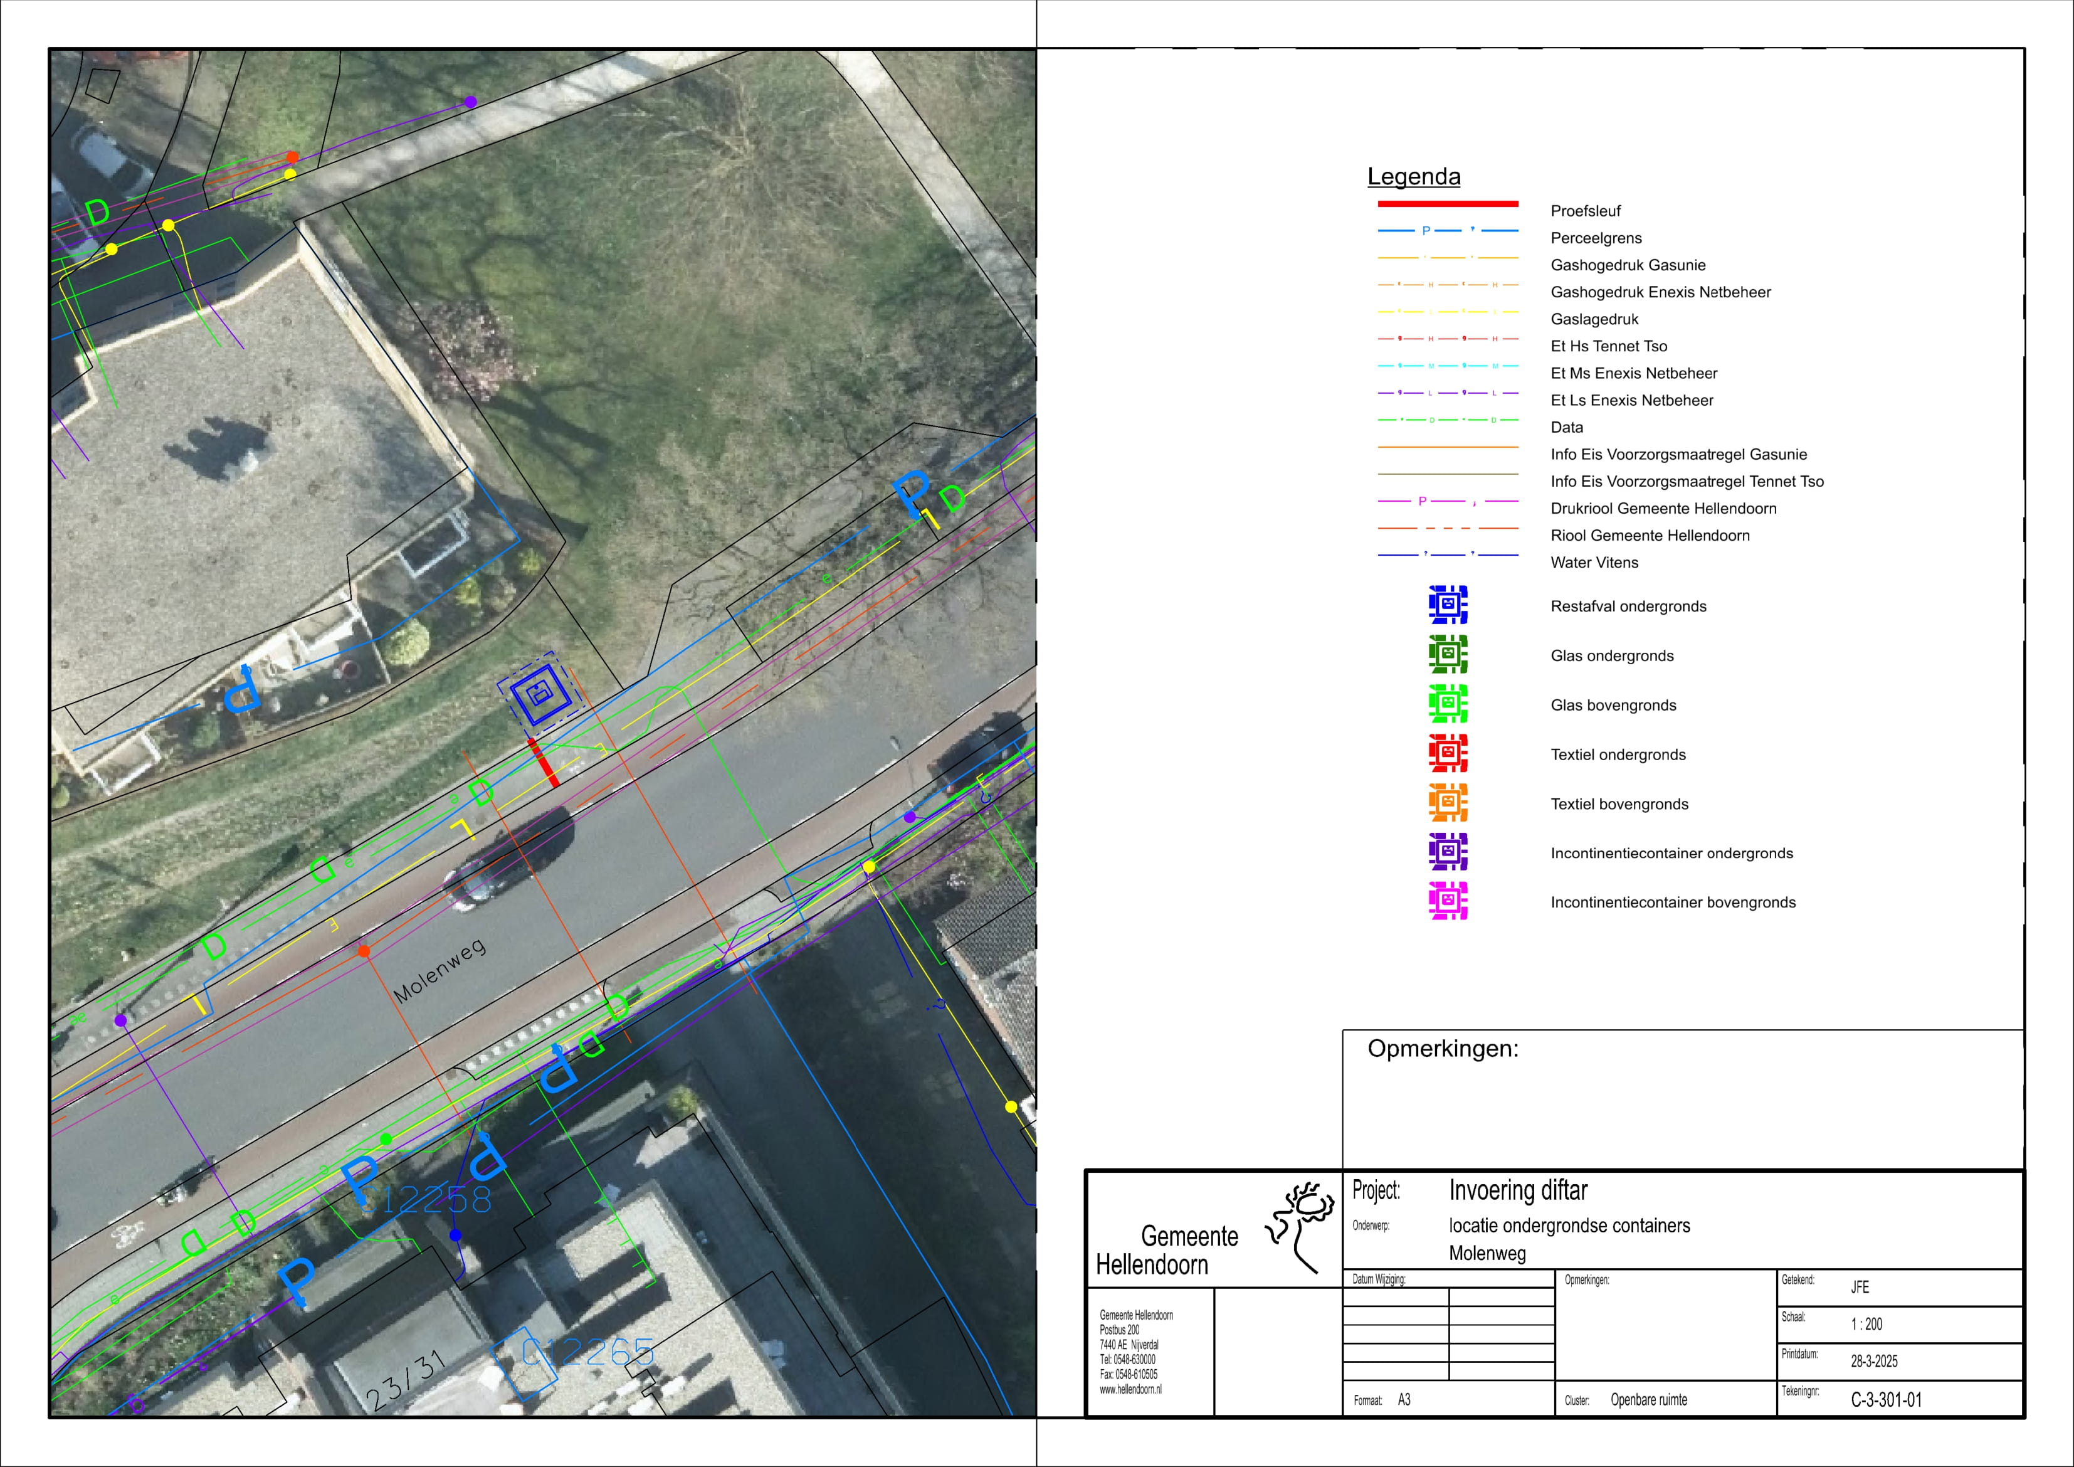Click the blue Restafval ondergronds legend icon
The height and width of the screenshot is (1467, 2074).
(1447, 605)
